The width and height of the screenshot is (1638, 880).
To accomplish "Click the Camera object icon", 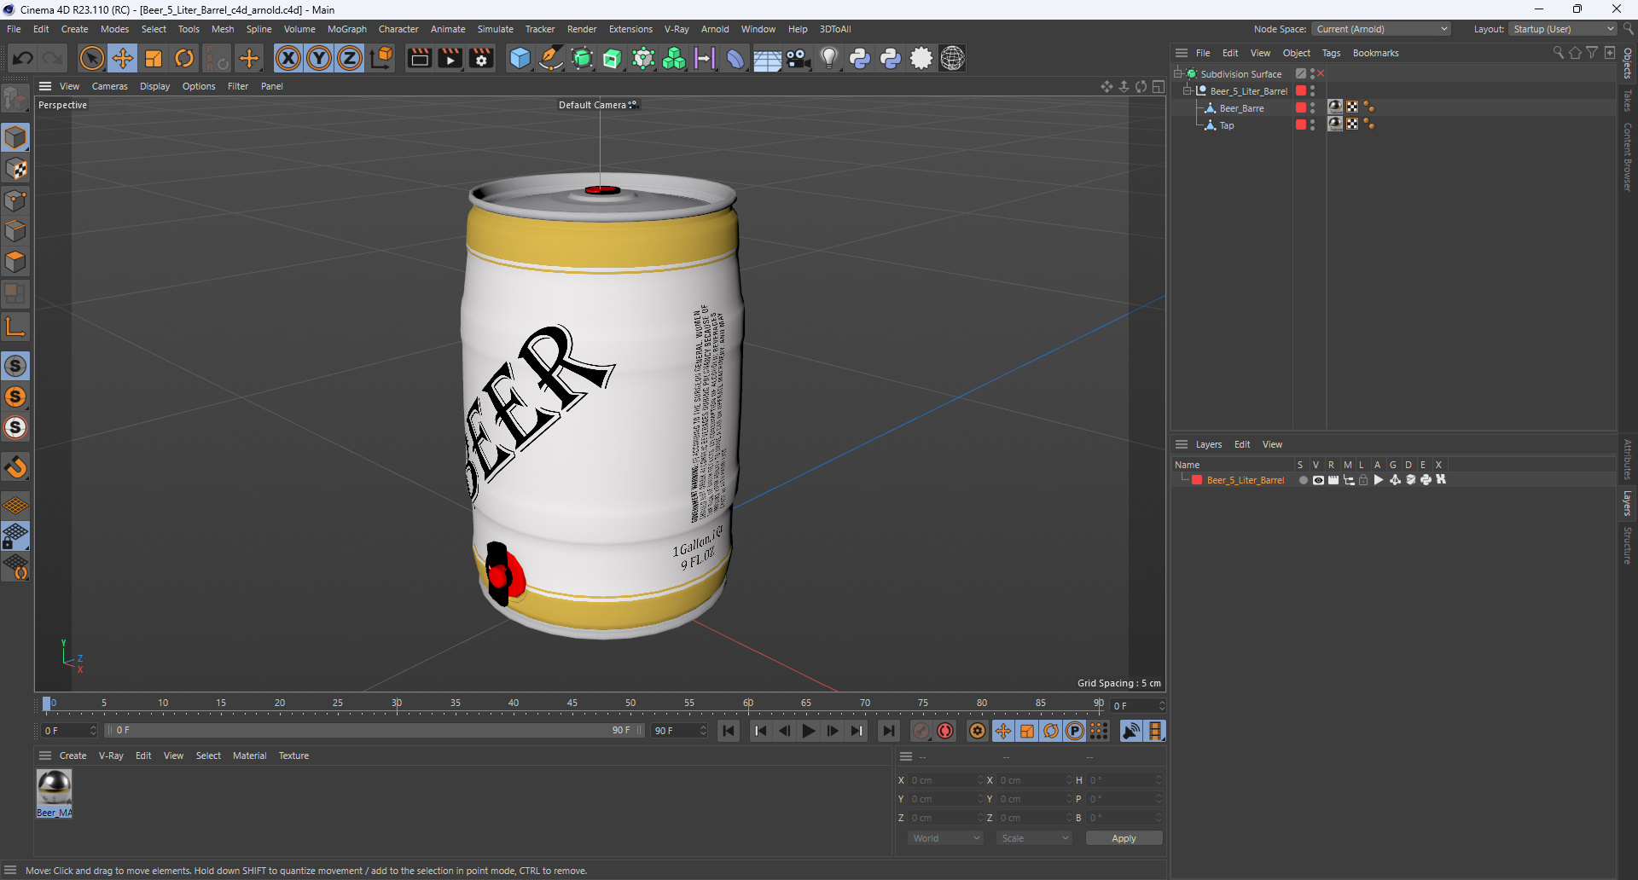I will (x=798, y=58).
